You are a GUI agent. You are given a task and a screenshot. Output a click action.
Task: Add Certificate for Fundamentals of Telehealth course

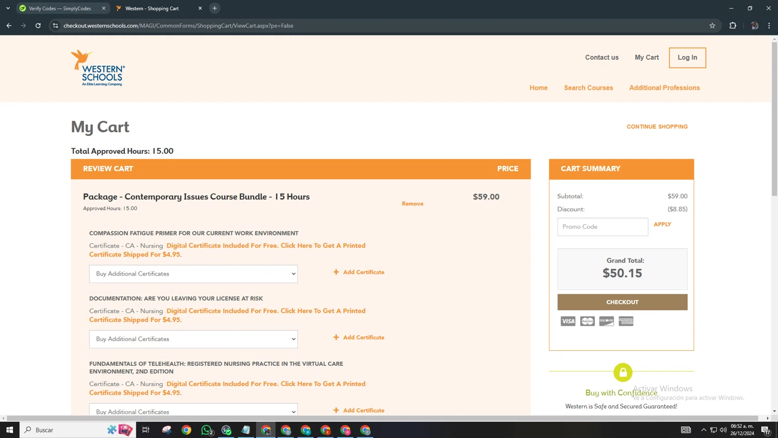click(359, 410)
